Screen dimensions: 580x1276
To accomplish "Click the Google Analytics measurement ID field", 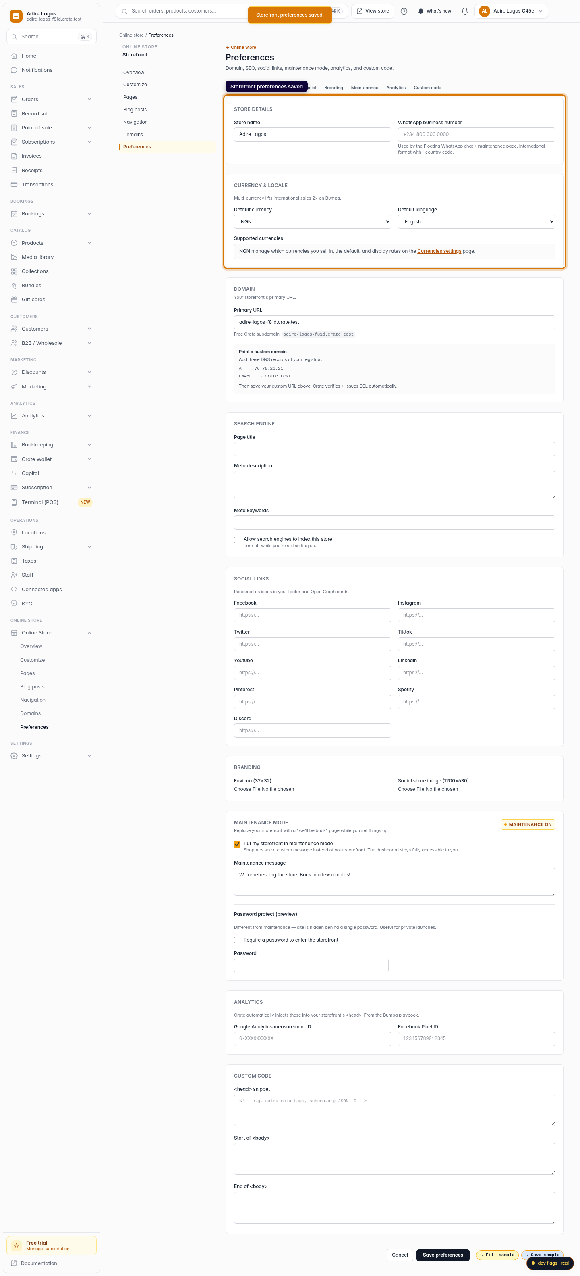I will (313, 1039).
